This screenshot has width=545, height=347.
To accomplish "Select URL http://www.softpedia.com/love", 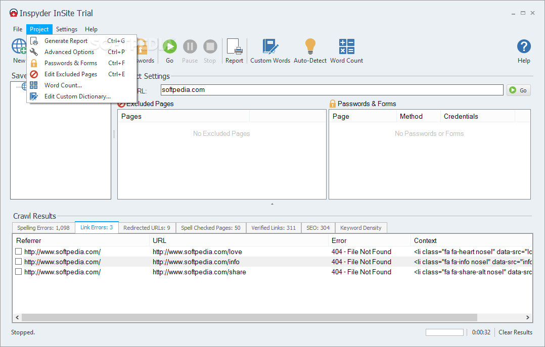I will tap(197, 252).
